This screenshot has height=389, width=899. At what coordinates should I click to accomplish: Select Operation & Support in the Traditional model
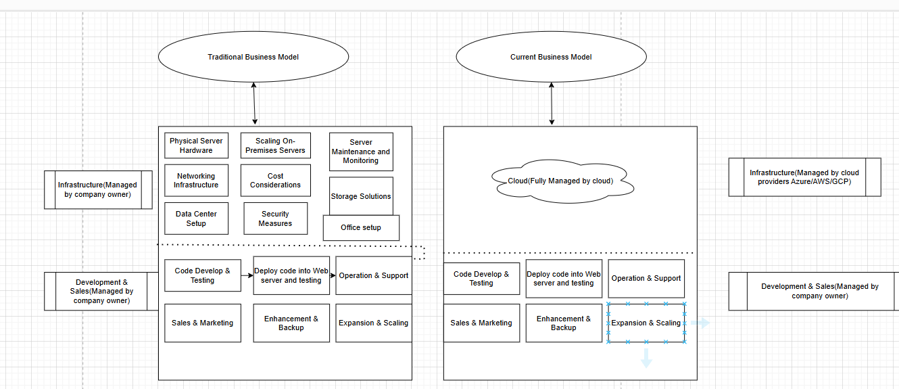coord(374,275)
